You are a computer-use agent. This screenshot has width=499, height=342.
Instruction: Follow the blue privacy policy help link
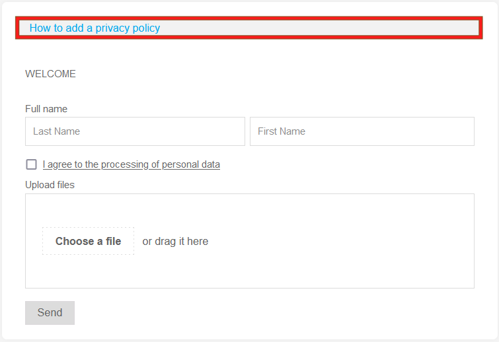pos(95,28)
